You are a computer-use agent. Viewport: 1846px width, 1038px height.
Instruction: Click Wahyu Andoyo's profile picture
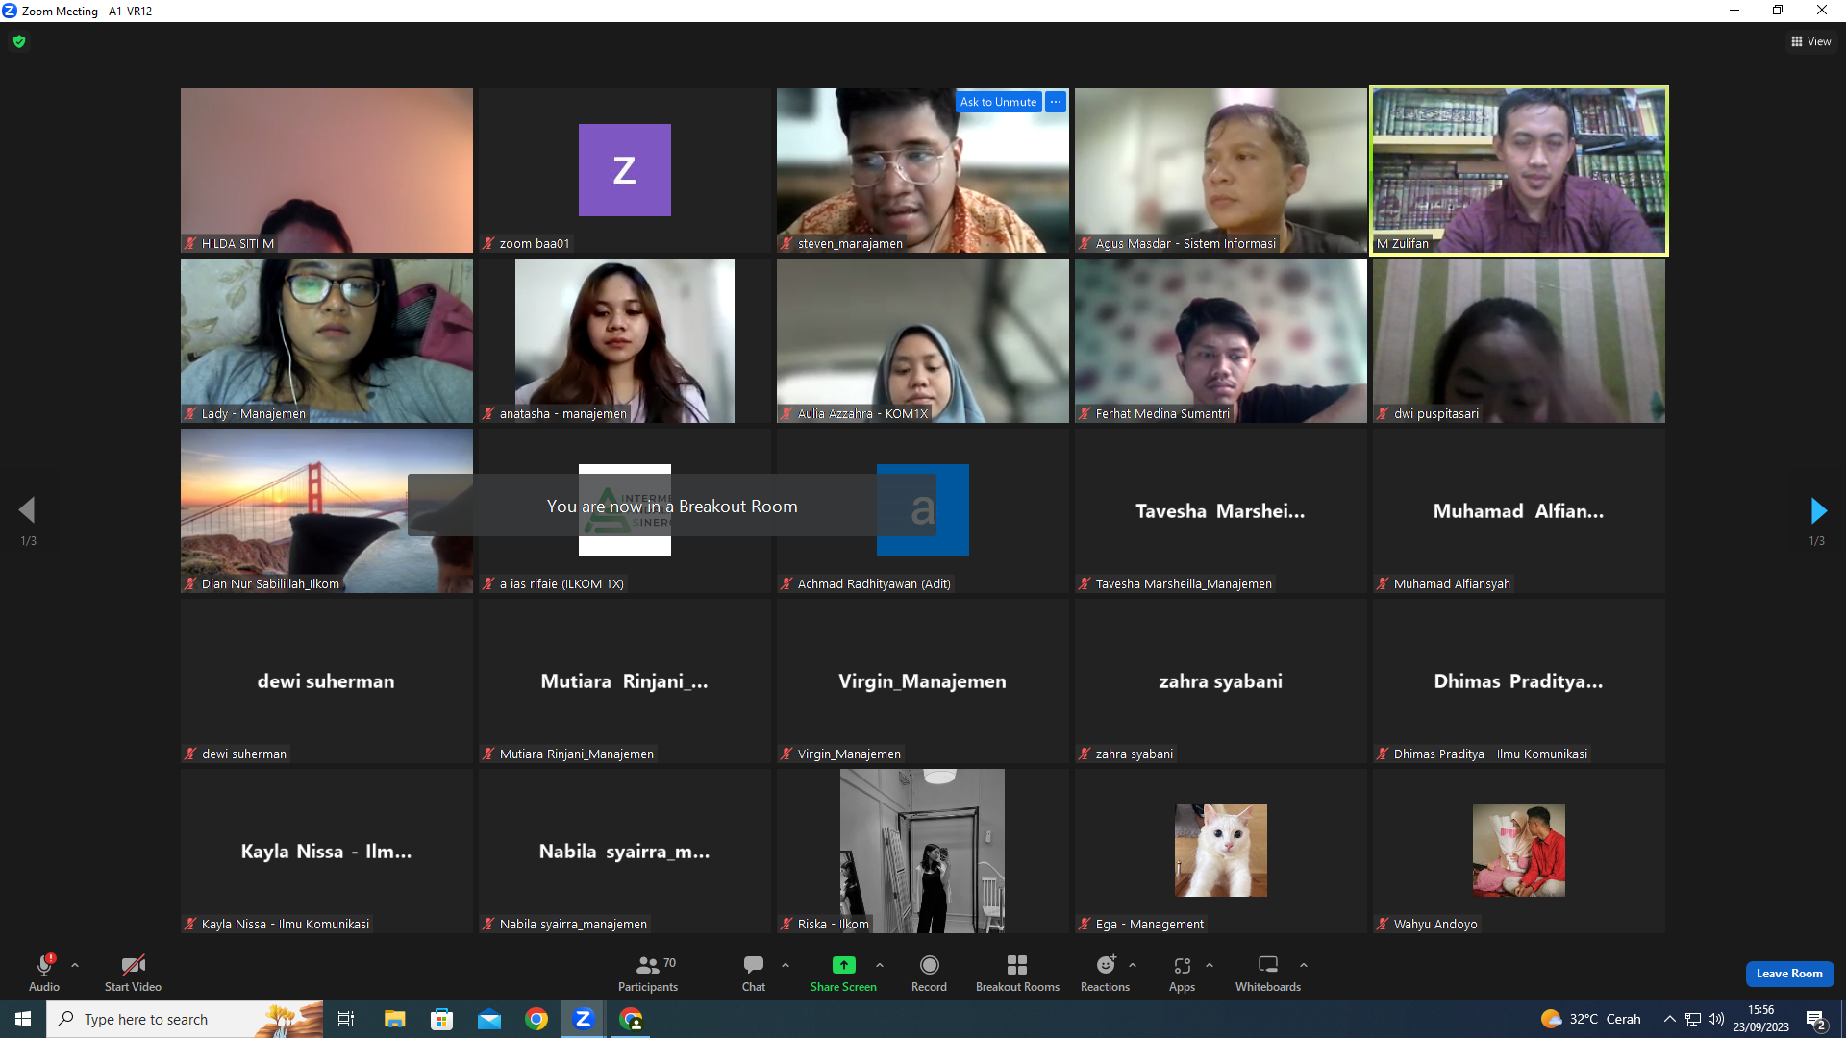pyautogui.click(x=1519, y=851)
